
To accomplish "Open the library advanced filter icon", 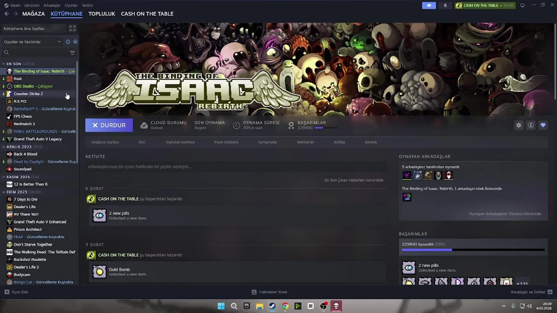I will click(x=73, y=53).
